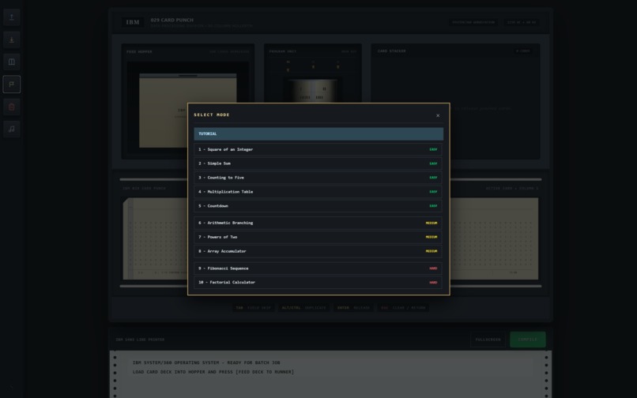Click the TAB field skip key hint
Viewport: 637px width, 398px height.
click(x=253, y=308)
